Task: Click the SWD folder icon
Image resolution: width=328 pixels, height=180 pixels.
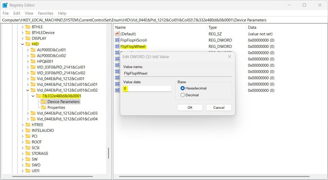Action: [x=28, y=165]
